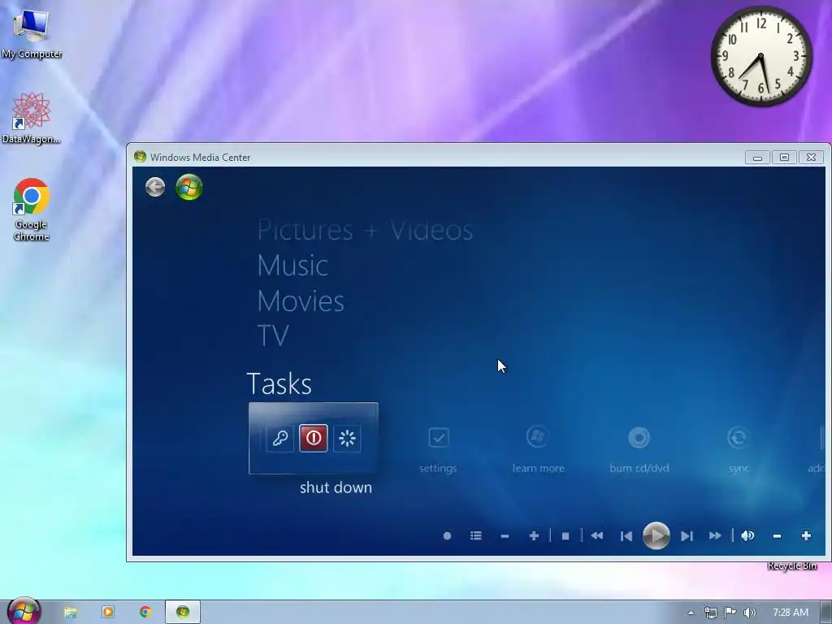Select Music in main menu

pos(292,266)
